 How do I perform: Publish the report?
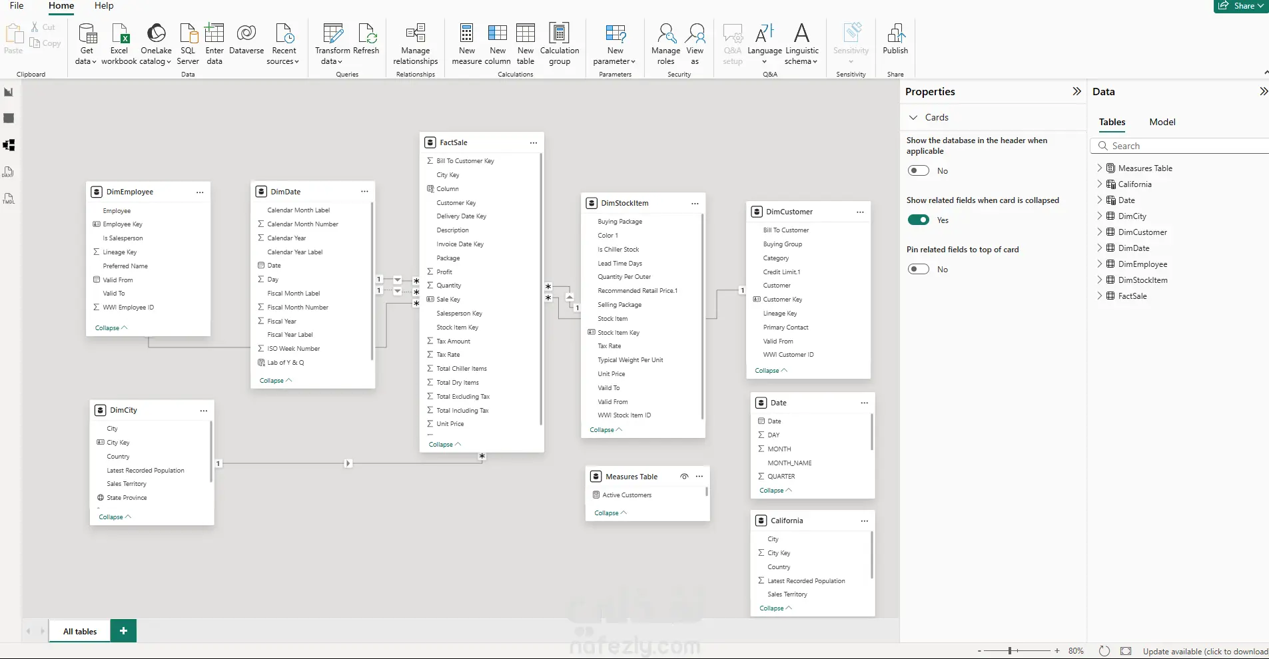(895, 39)
